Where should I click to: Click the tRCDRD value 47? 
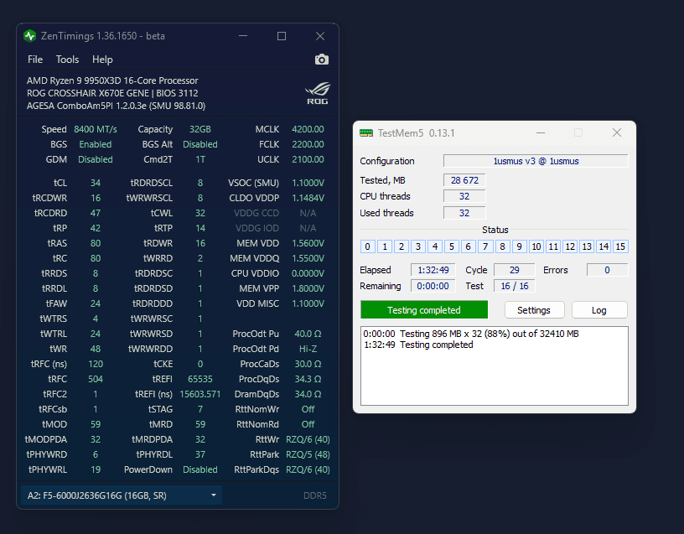96,213
